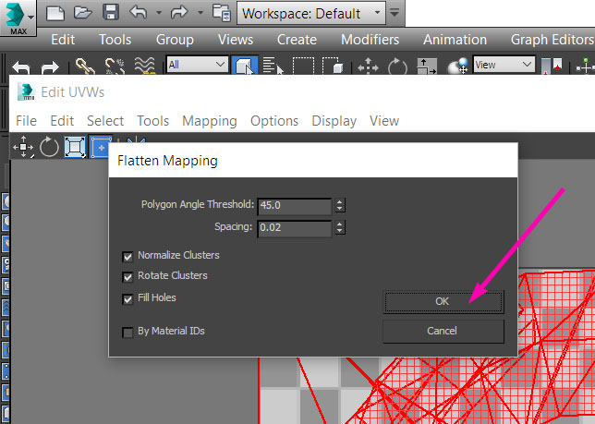This screenshot has width=595, height=424.
Task: Click the Select Object tool in main toolbar
Action: [245, 67]
